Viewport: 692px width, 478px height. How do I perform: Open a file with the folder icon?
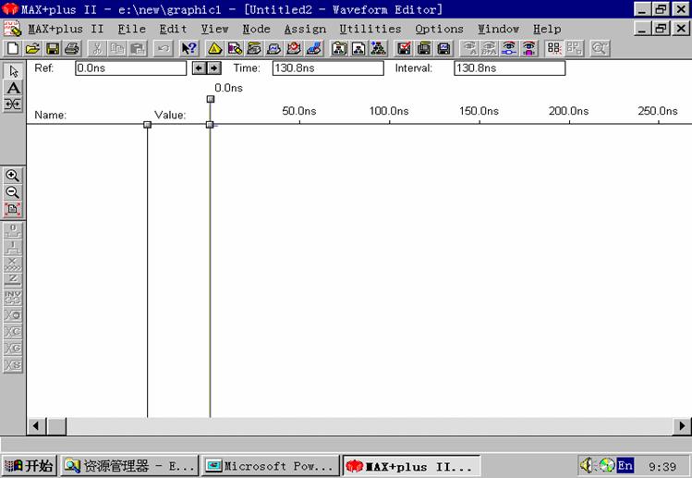click(x=32, y=48)
